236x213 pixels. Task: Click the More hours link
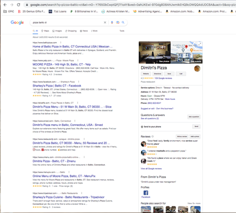170,99
